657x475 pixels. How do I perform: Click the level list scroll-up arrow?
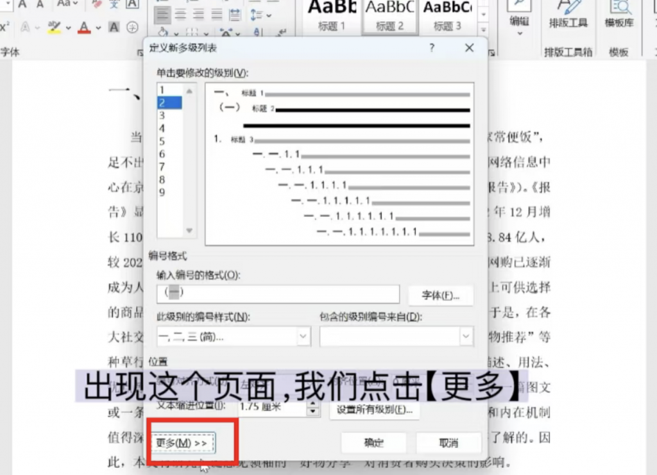[x=189, y=91]
